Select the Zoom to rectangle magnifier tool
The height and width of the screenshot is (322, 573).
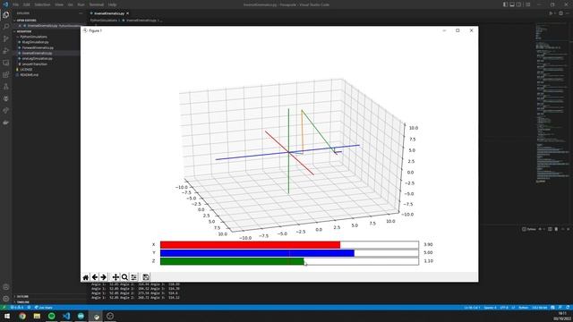(x=124, y=277)
